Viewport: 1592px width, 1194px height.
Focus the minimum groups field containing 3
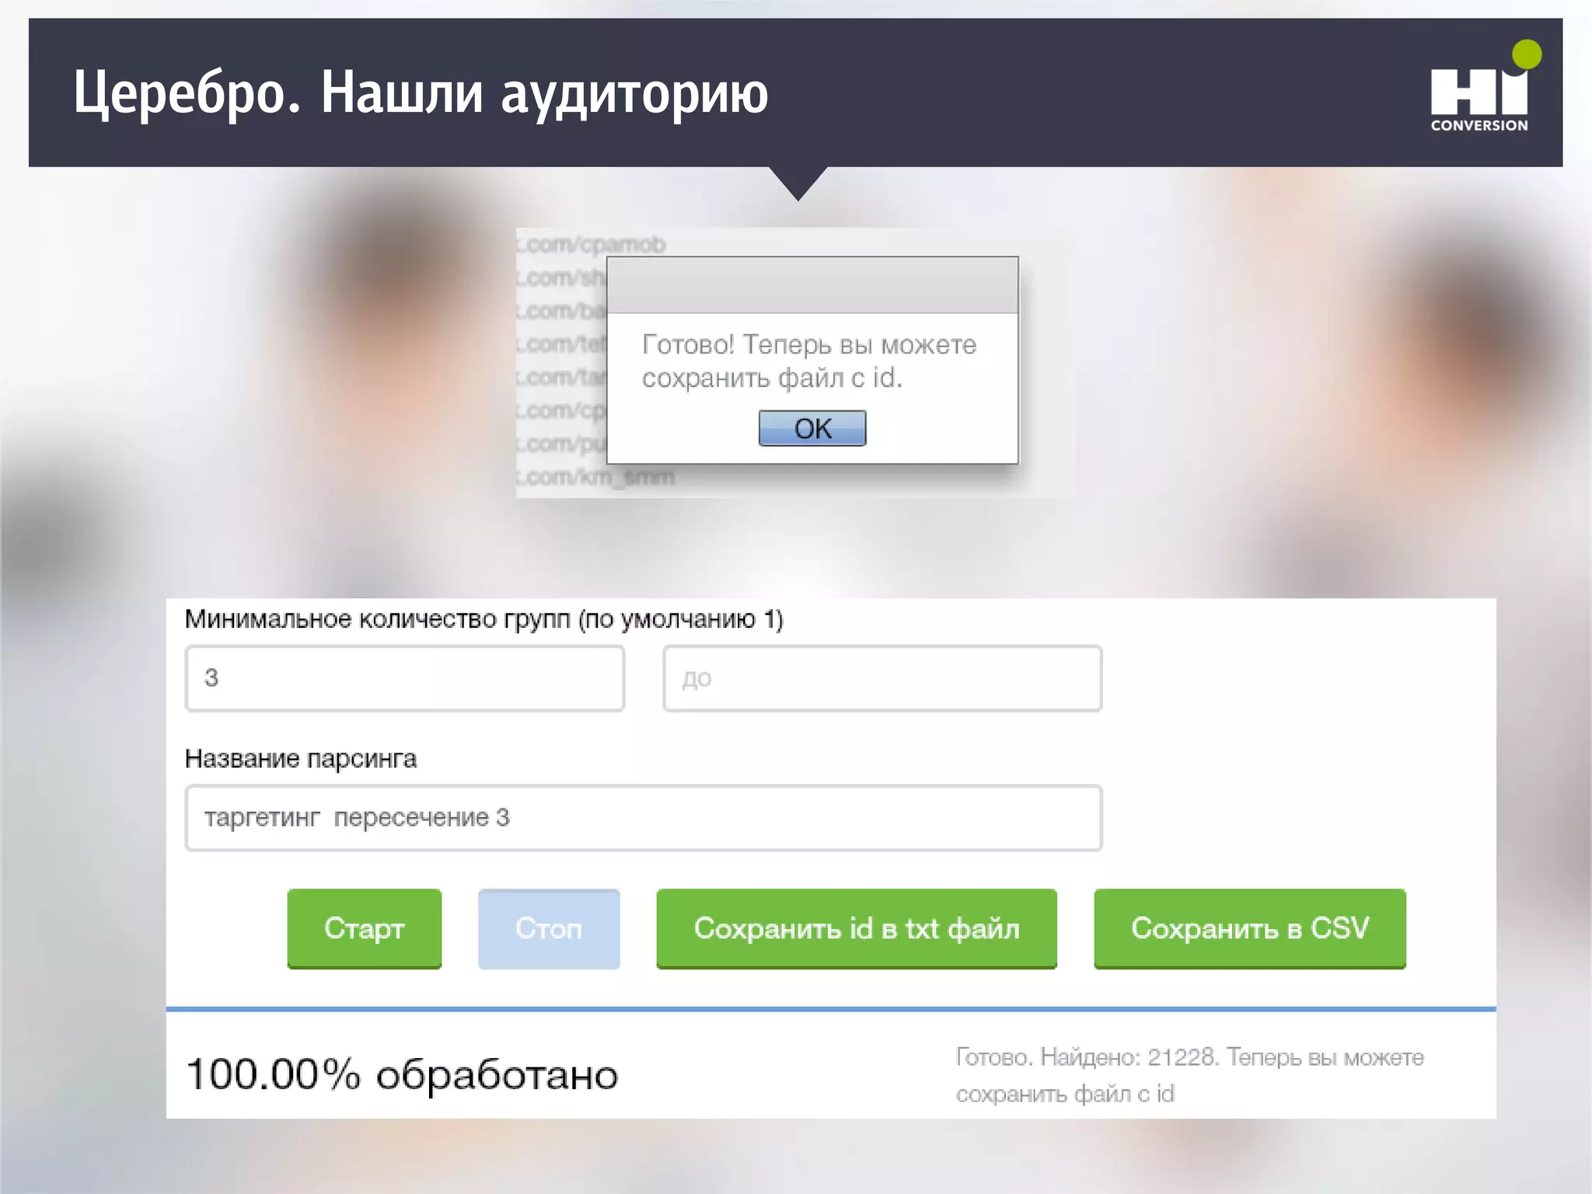(405, 678)
